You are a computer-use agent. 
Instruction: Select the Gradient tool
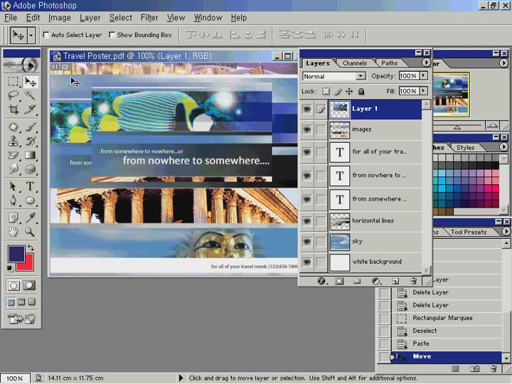[30, 155]
